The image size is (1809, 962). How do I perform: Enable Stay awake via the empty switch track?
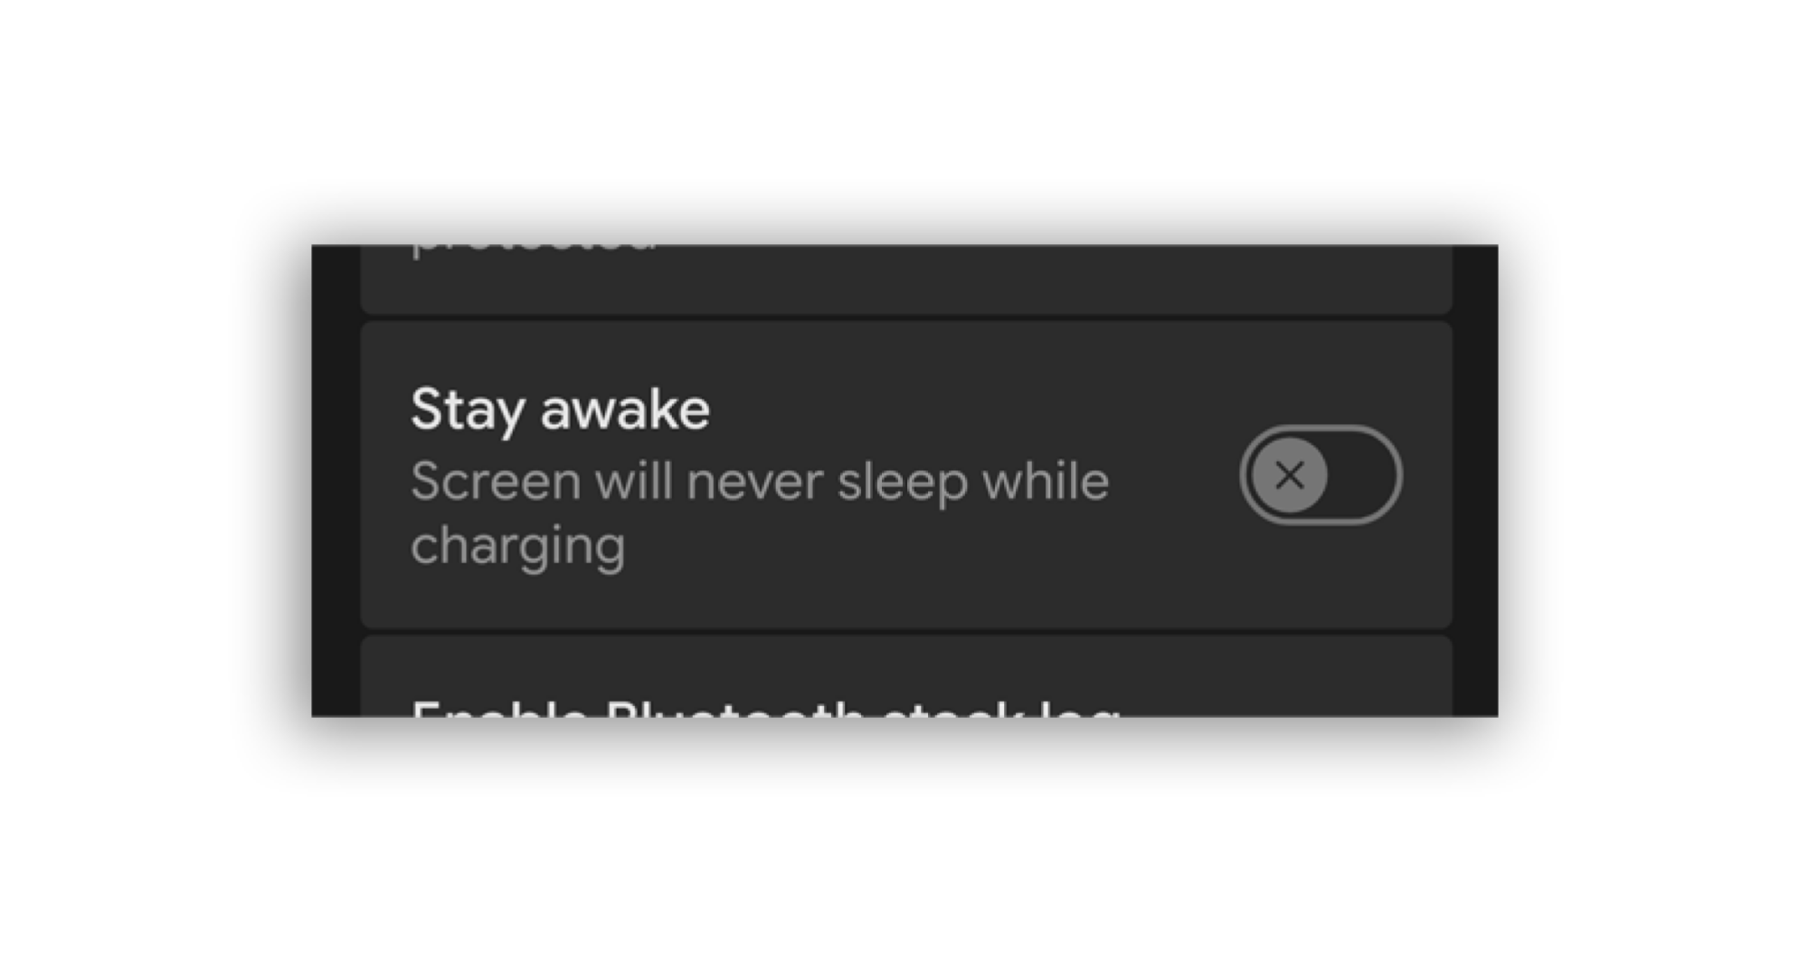[1364, 475]
